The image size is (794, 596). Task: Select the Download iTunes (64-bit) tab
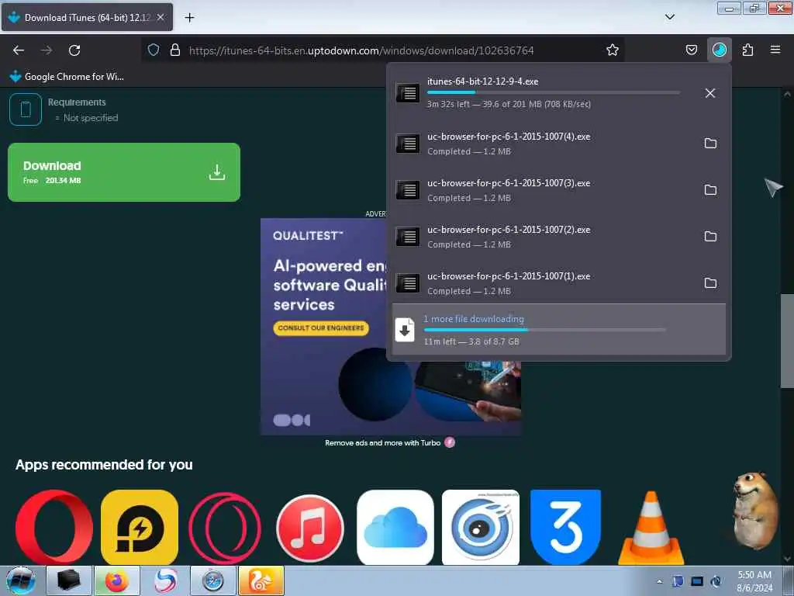[87, 18]
